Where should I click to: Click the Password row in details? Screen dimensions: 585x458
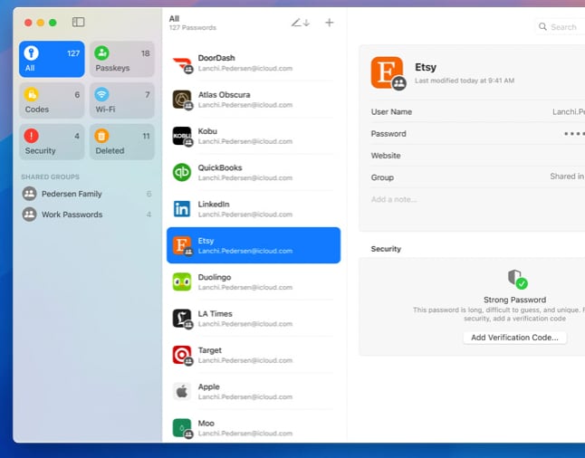tap(478, 134)
